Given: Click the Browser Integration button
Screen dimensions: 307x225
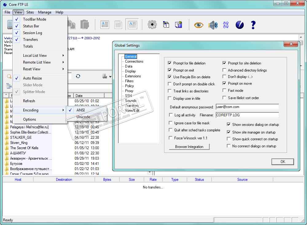Looking at the screenshot, I should click(189, 146).
